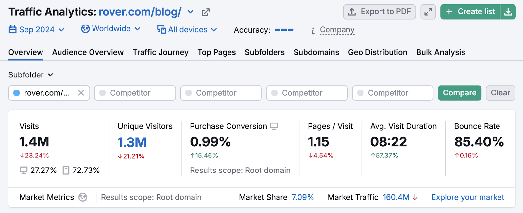Click the calendar icon beside Sep 2024
Viewport: 523px width, 213px height.
pos(12,29)
